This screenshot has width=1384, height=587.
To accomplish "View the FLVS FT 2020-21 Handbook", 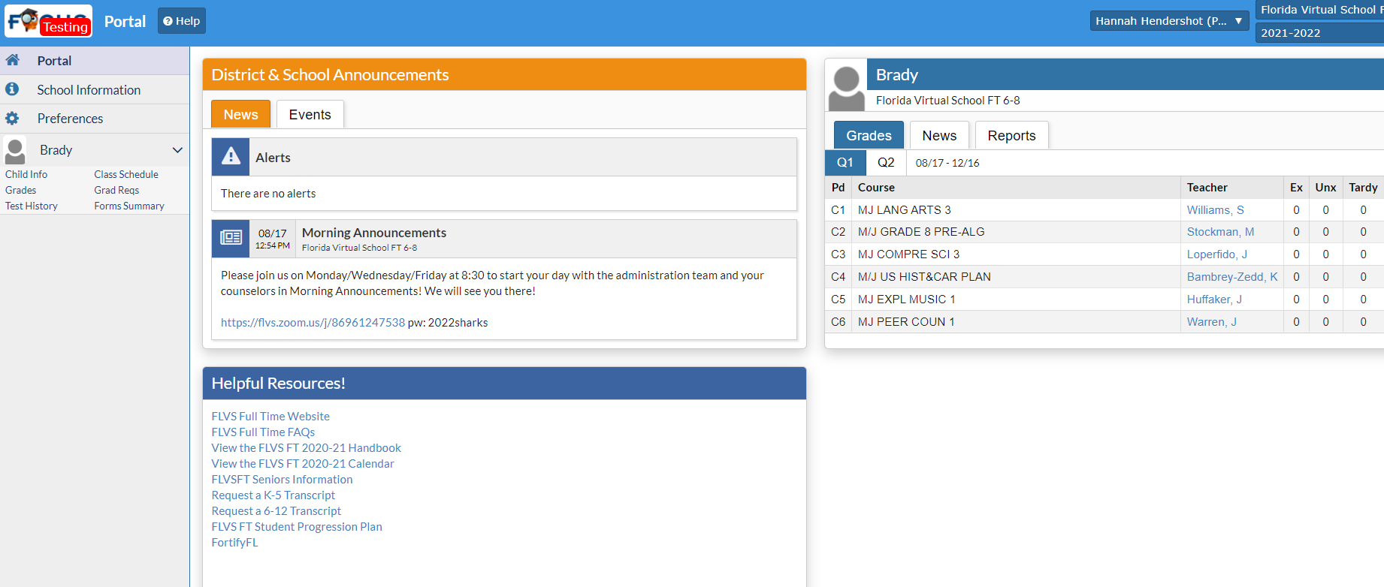I will (x=306, y=447).
